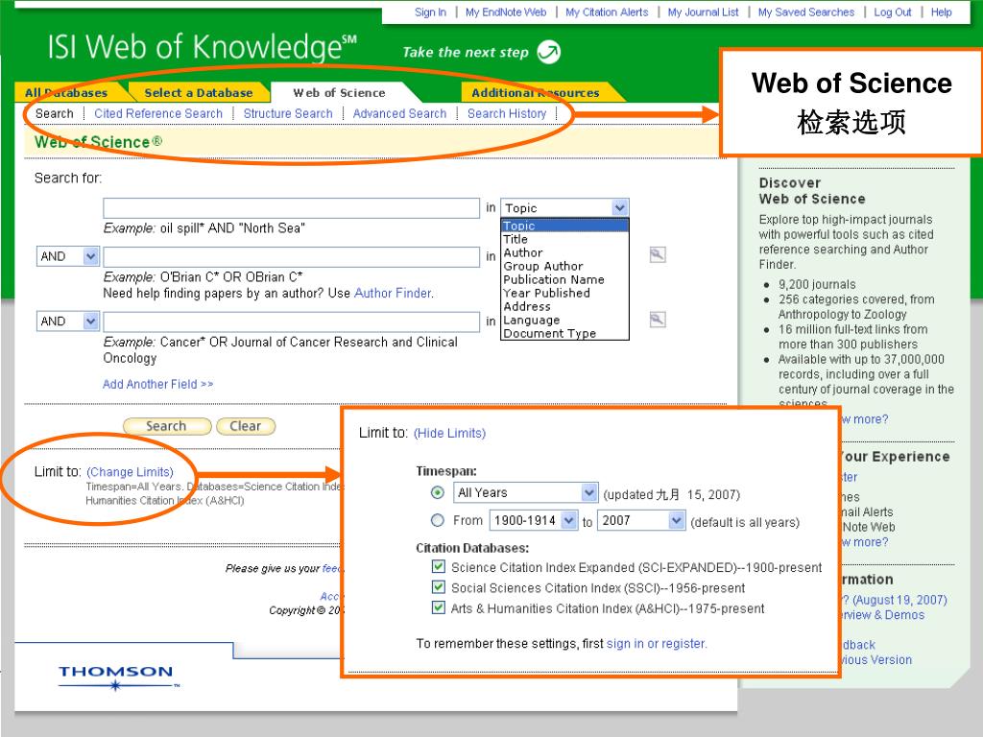The image size is (983, 737).
Task: Click the '(August 19, 2007)' sidebar link
Action: (899, 600)
